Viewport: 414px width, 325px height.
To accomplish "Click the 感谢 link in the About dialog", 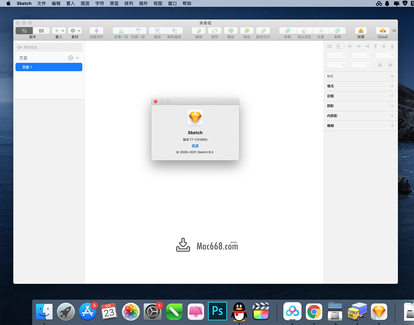I will (x=195, y=145).
